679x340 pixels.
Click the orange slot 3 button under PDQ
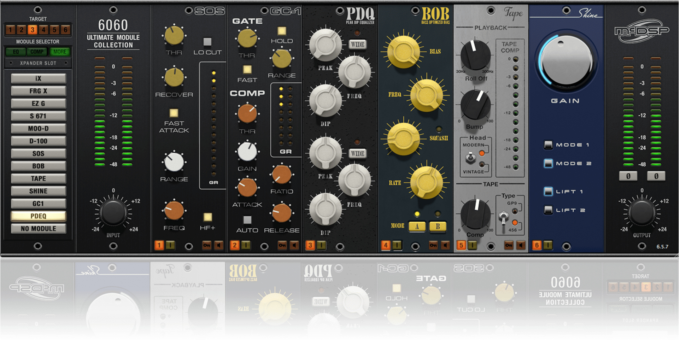click(x=310, y=245)
